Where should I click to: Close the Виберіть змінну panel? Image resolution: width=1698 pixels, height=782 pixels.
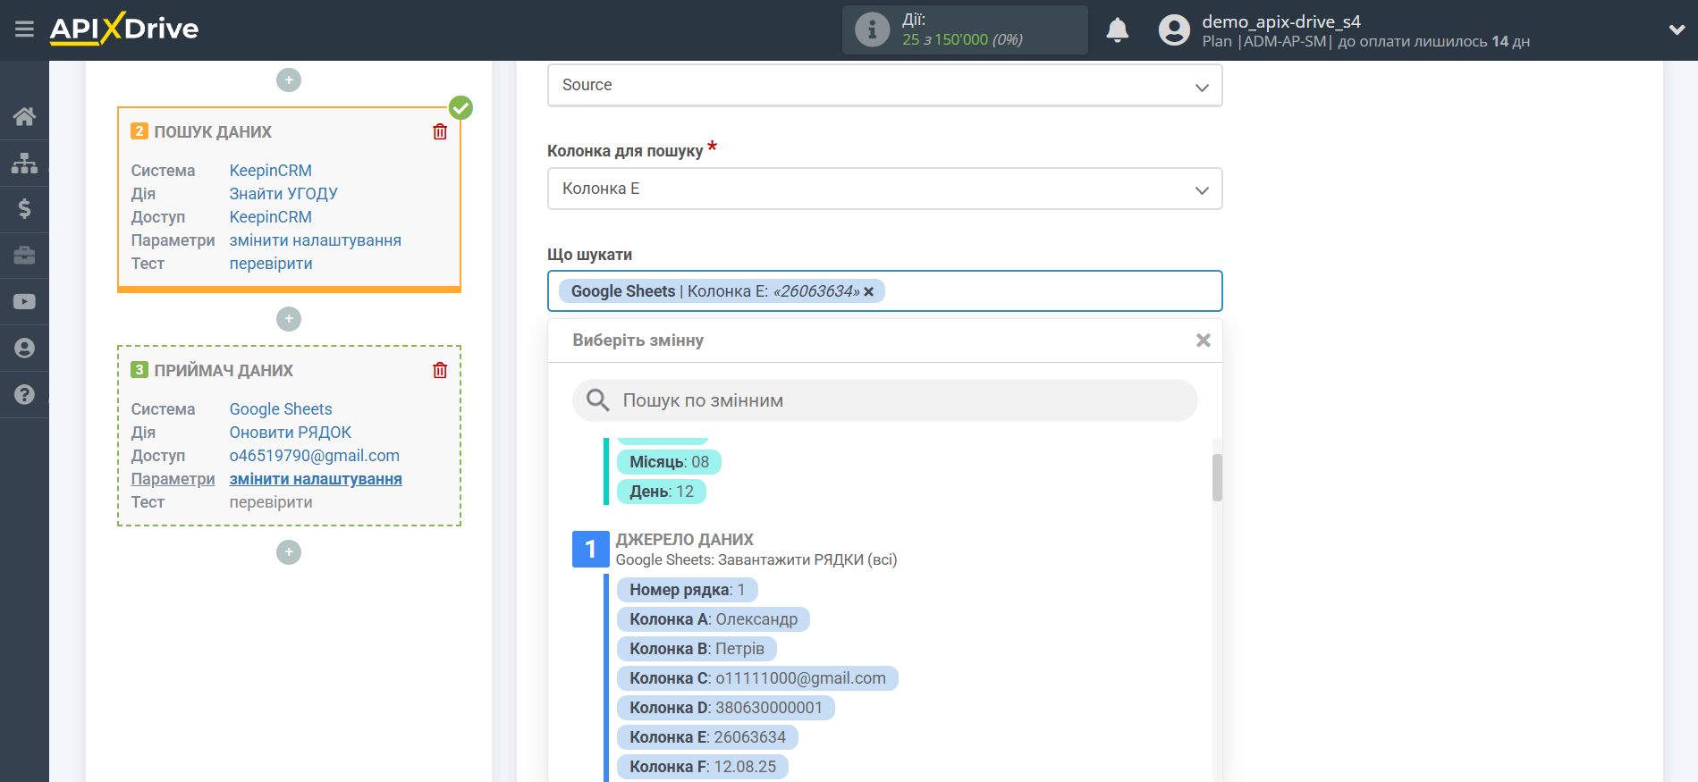pyautogui.click(x=1203, y=341)
